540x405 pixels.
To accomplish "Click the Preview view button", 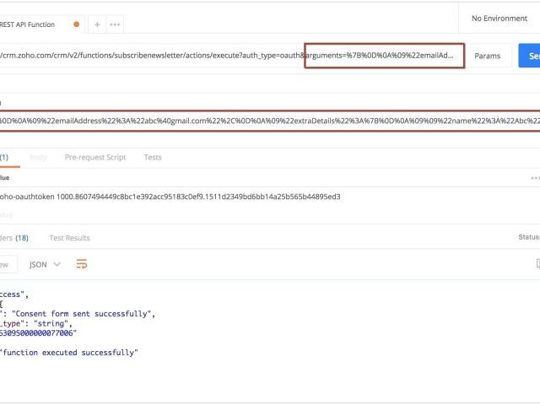I will (x=5, y=264).
